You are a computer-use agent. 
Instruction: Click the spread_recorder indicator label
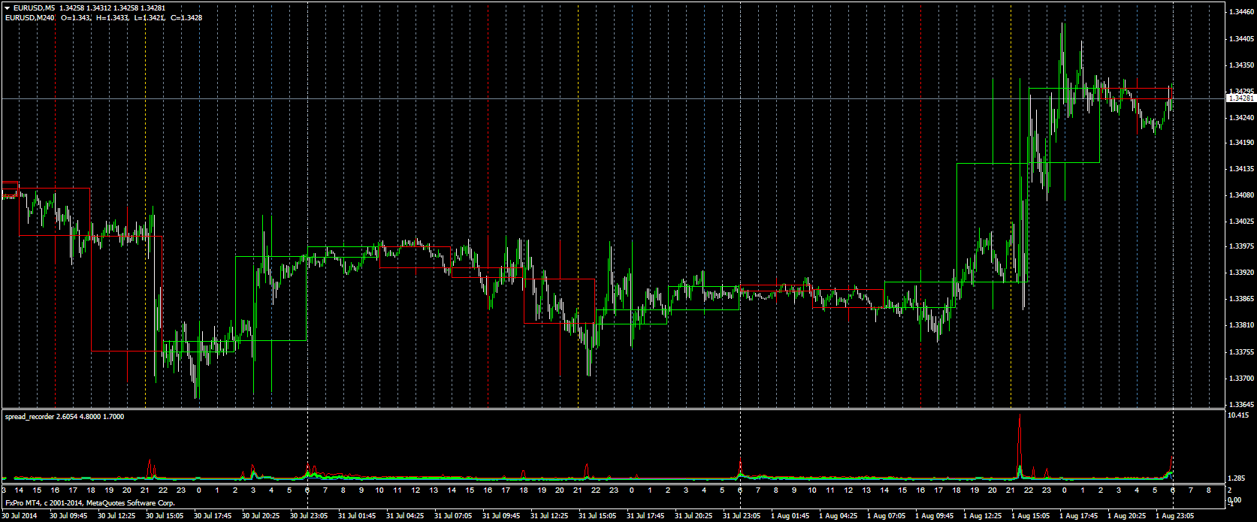65,416
